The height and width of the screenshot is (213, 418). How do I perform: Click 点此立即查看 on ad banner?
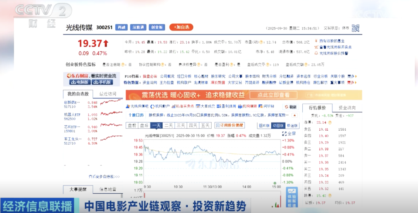273,95
